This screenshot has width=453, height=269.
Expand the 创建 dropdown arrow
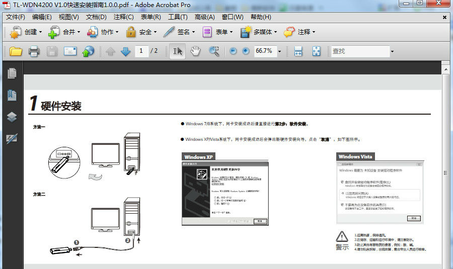pos(40,32)
